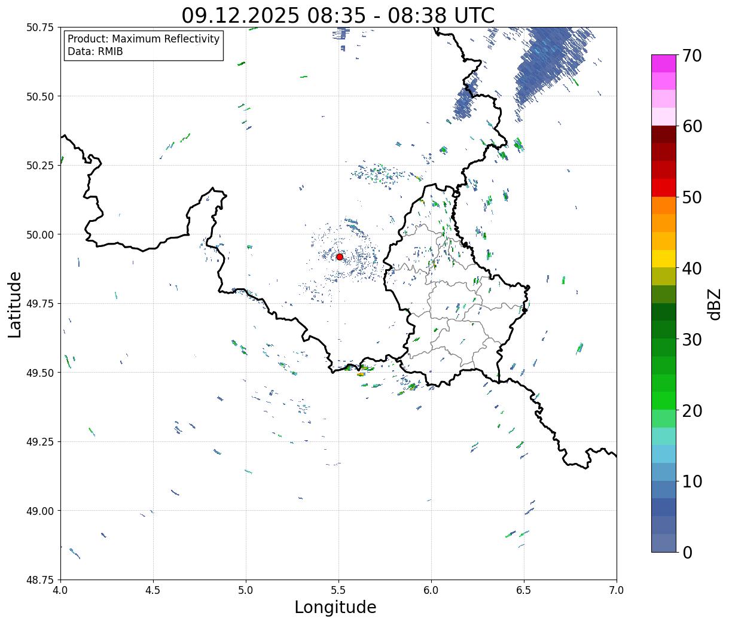Click the latitude tick label 49.50
The height and width of the screenshot is (622, 729).
click(40, 373)
